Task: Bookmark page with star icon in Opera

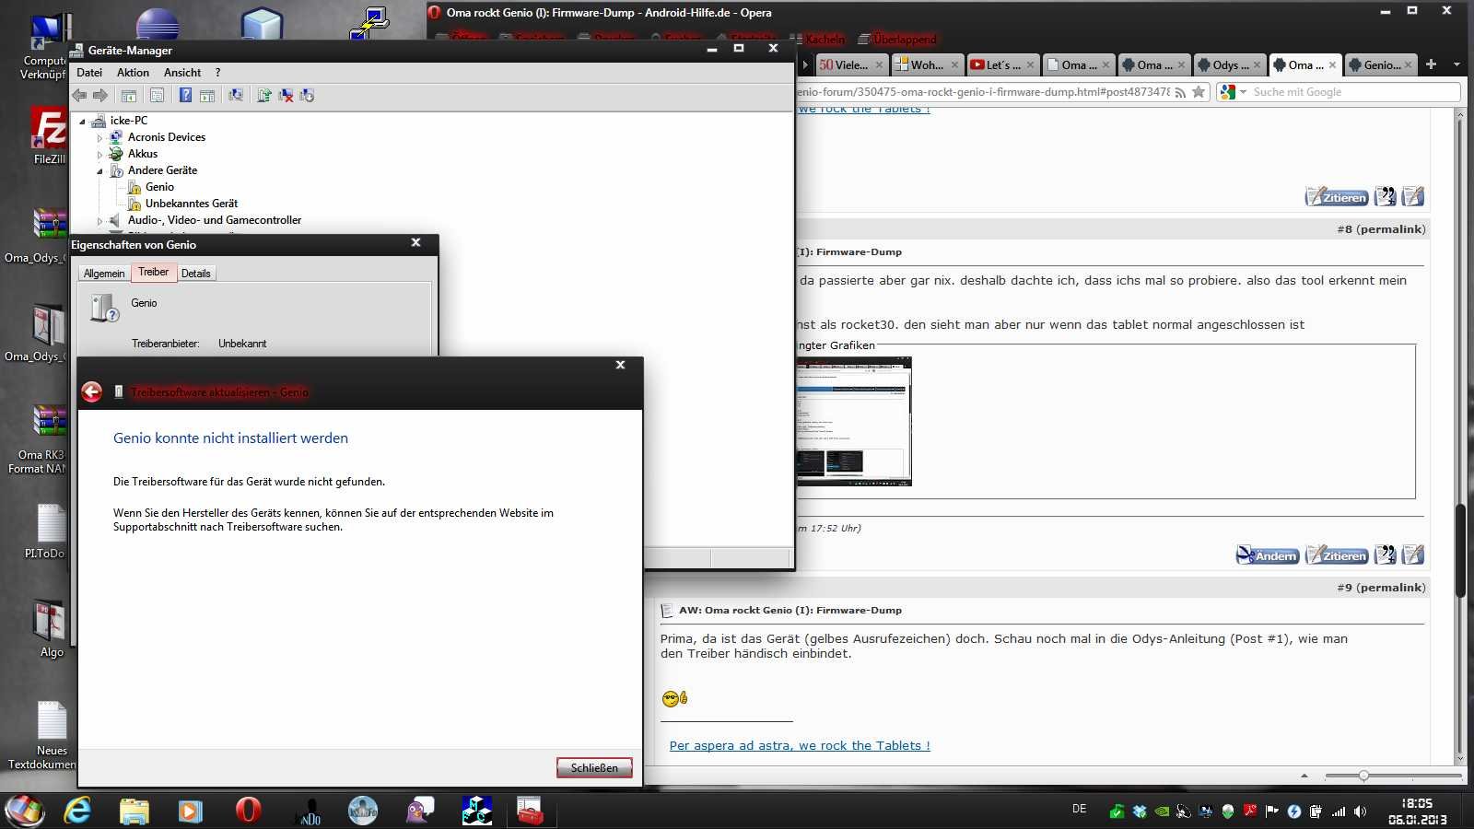Action: pos(1199,91)
